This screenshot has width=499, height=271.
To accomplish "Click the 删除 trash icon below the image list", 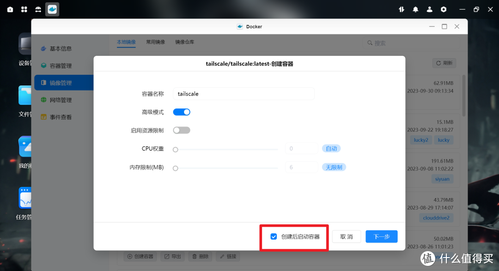I will pyautogui.click(x=200, y=256).
